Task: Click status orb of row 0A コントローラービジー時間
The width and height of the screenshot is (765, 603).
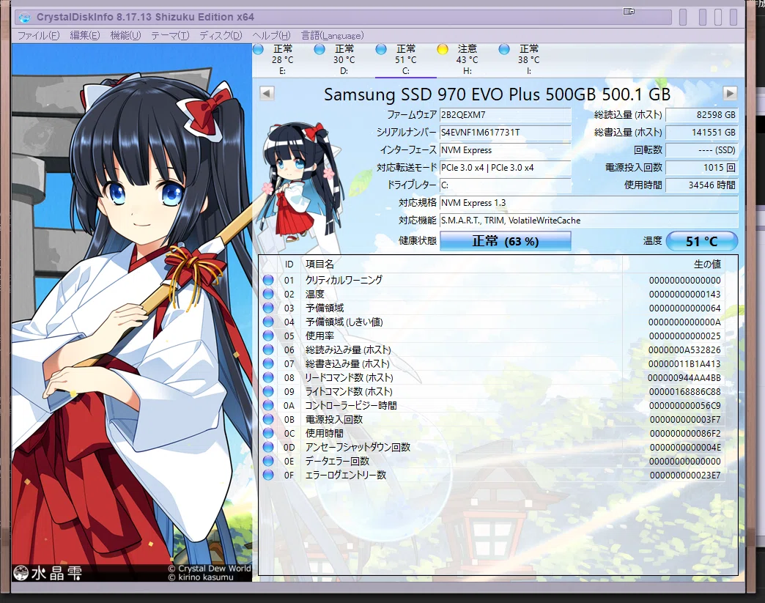Action: click(268, 405)
